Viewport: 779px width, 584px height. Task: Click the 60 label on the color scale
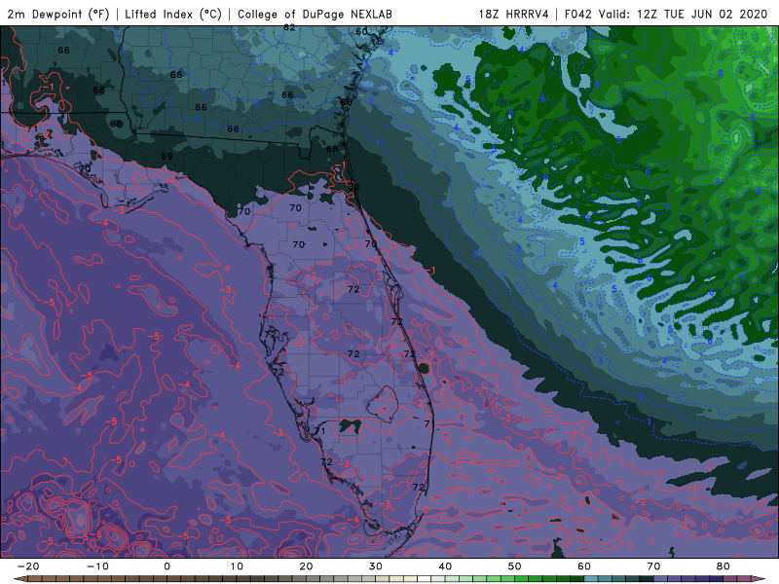[x=584, y=566]
